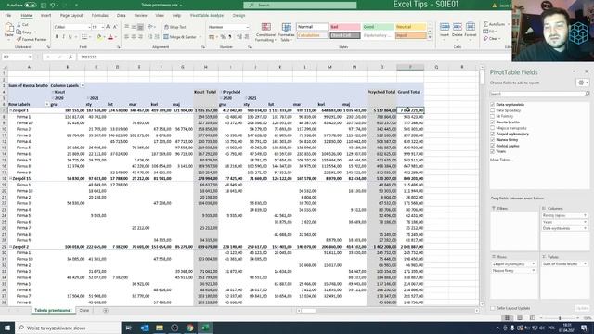Viewport: 594px width, 334px height.
Task: Apply the Neutral cell style
Action: click(x=410, y=27)
